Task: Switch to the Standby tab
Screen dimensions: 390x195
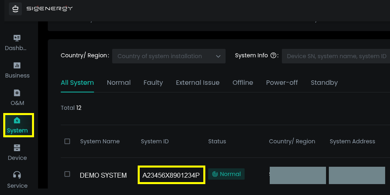Action: pos(324,82)
